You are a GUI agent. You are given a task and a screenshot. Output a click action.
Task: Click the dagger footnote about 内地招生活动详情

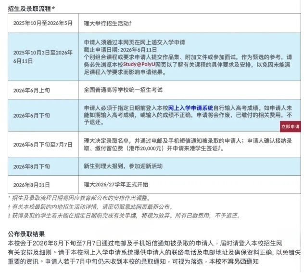(x=90, y=207)
